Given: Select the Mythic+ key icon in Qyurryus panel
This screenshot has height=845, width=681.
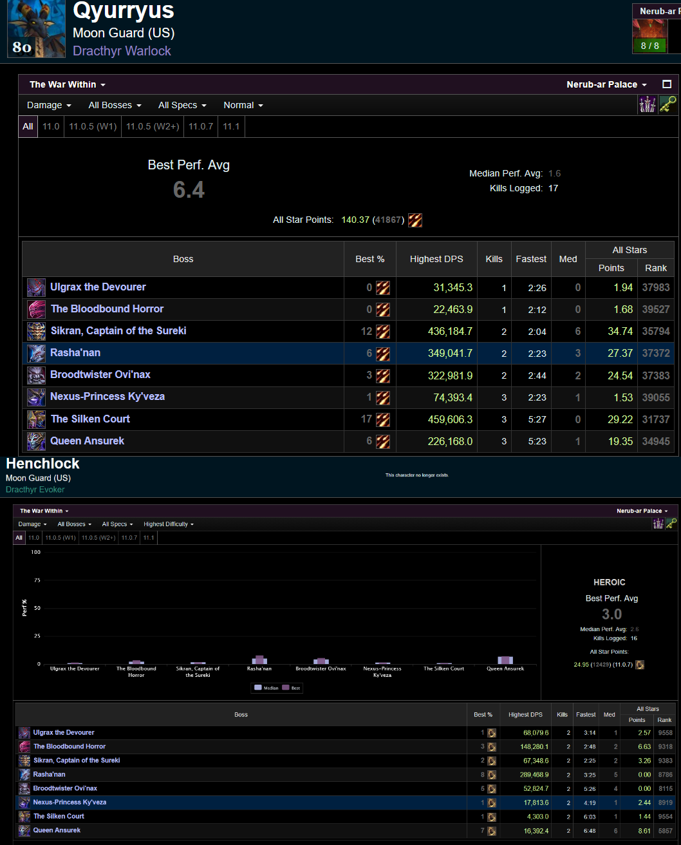Looking at the screenshot, I should pos(668,104).
